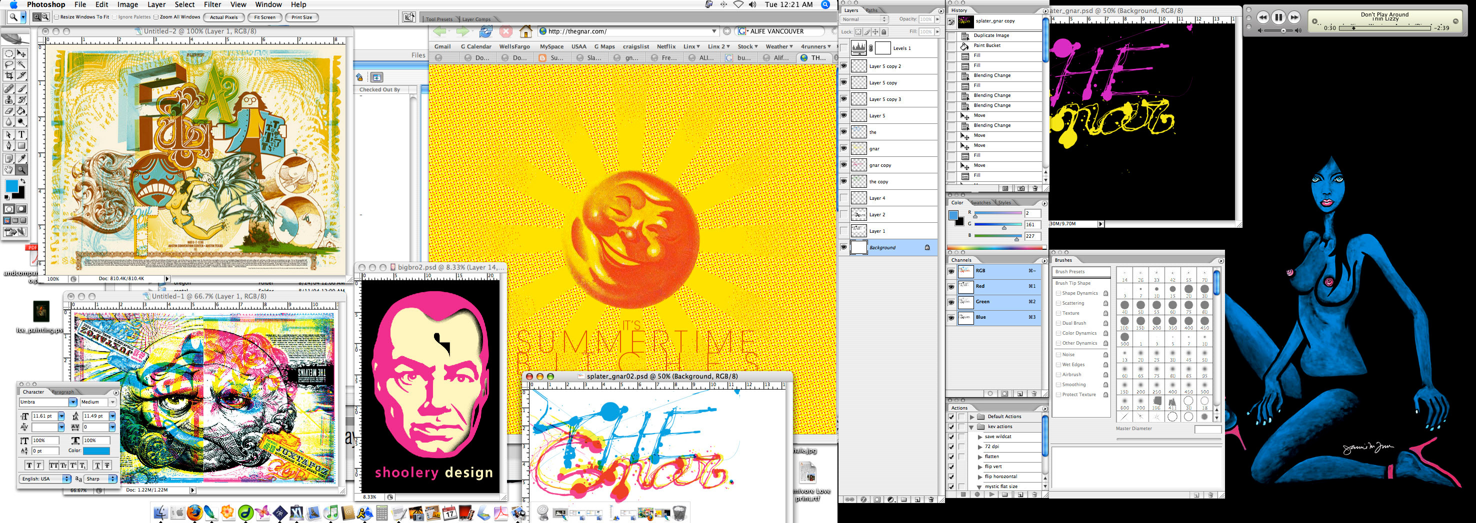Select the Lasso tool
1476x523 pixels.
9,64
